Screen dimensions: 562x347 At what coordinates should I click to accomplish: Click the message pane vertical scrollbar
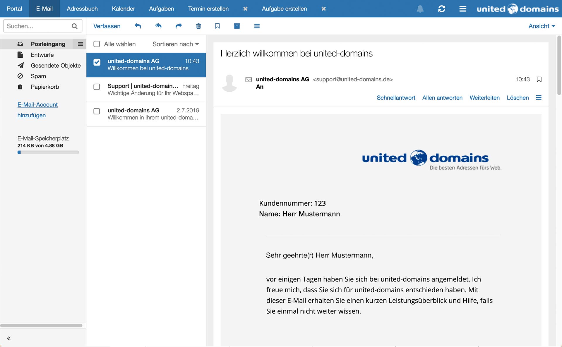559,66
